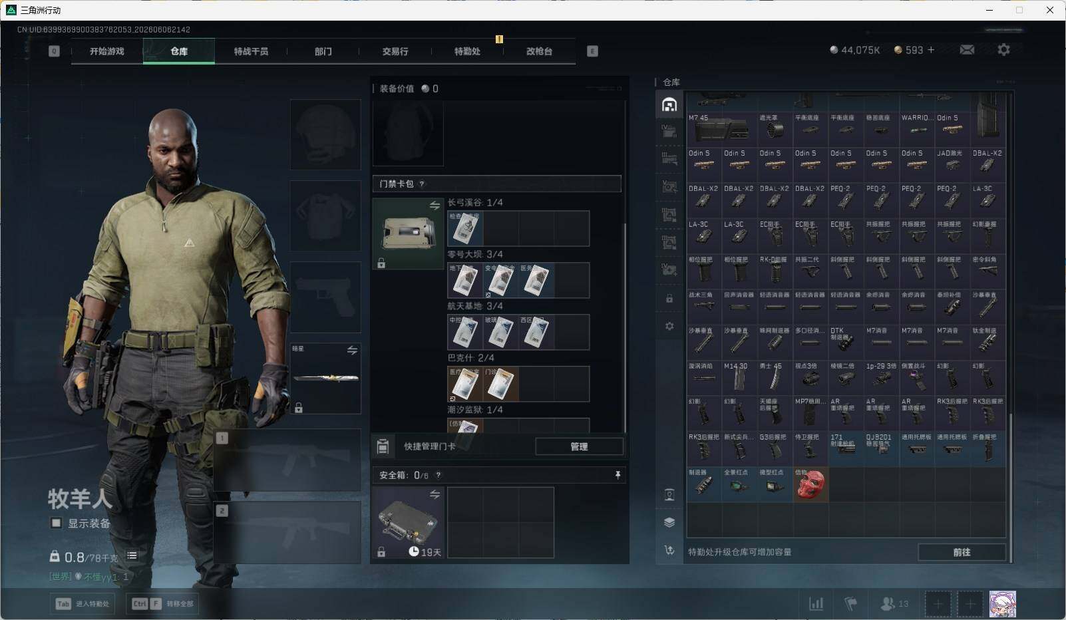Pick the 棱镜二倍 scope
Viewport: 1066px width, 620px height.
pyautogui.click(x=846, y=379)
